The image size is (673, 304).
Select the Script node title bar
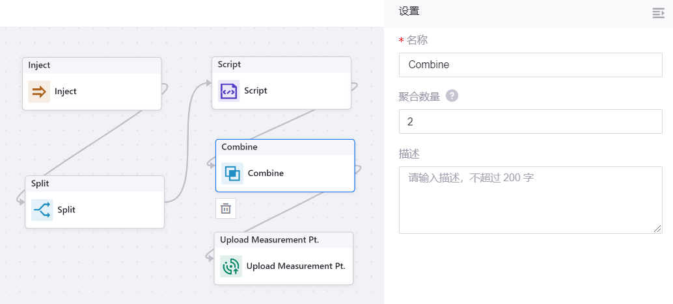click(x=281, y=64)
